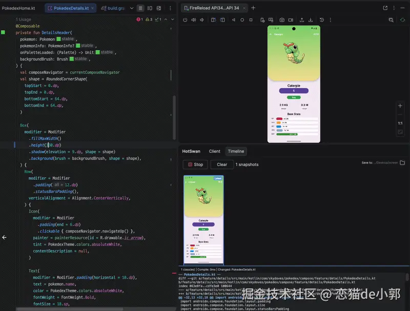
Task: Open the emulator toolbar overflow menu
Action: 330,20
